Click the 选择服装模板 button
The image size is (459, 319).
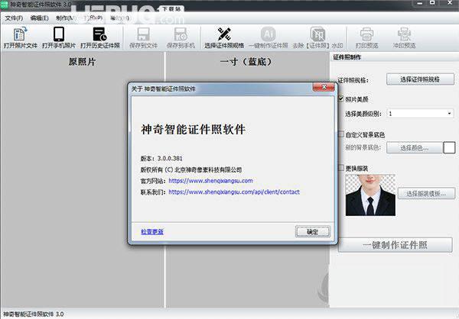[x=426, y=193]
